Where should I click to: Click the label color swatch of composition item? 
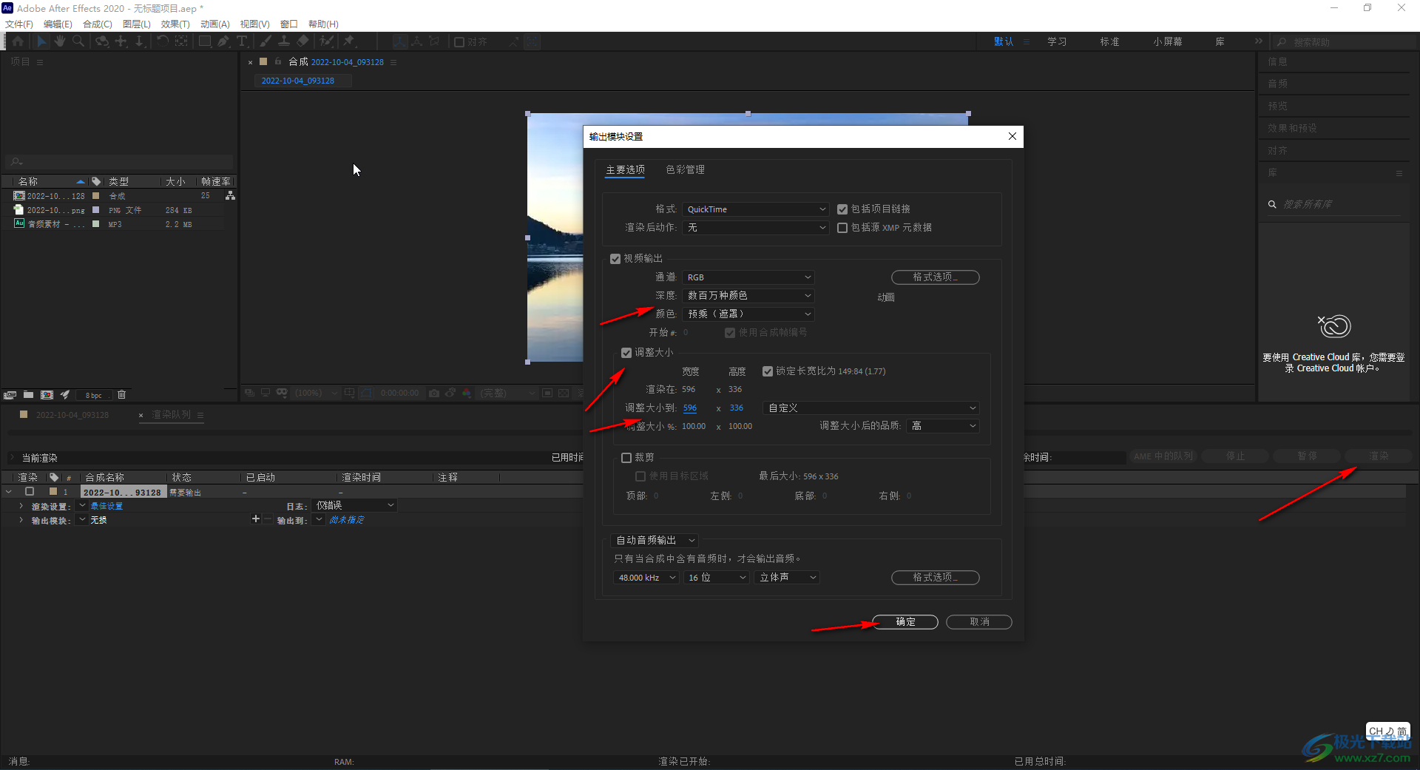coord(95,196)
